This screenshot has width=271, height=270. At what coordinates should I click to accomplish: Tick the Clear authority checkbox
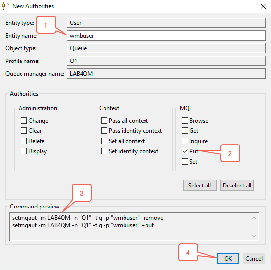point(23,131)
